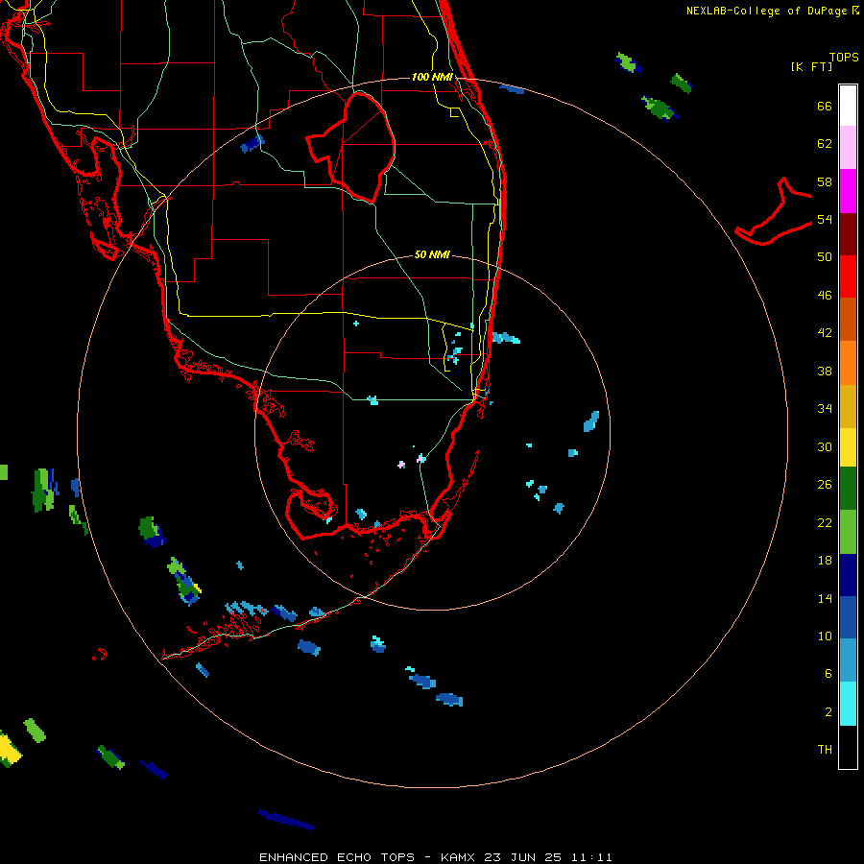Select the light pink legend swatch
This screenshot has width=864, height=864.
click(x=848, y=148)
